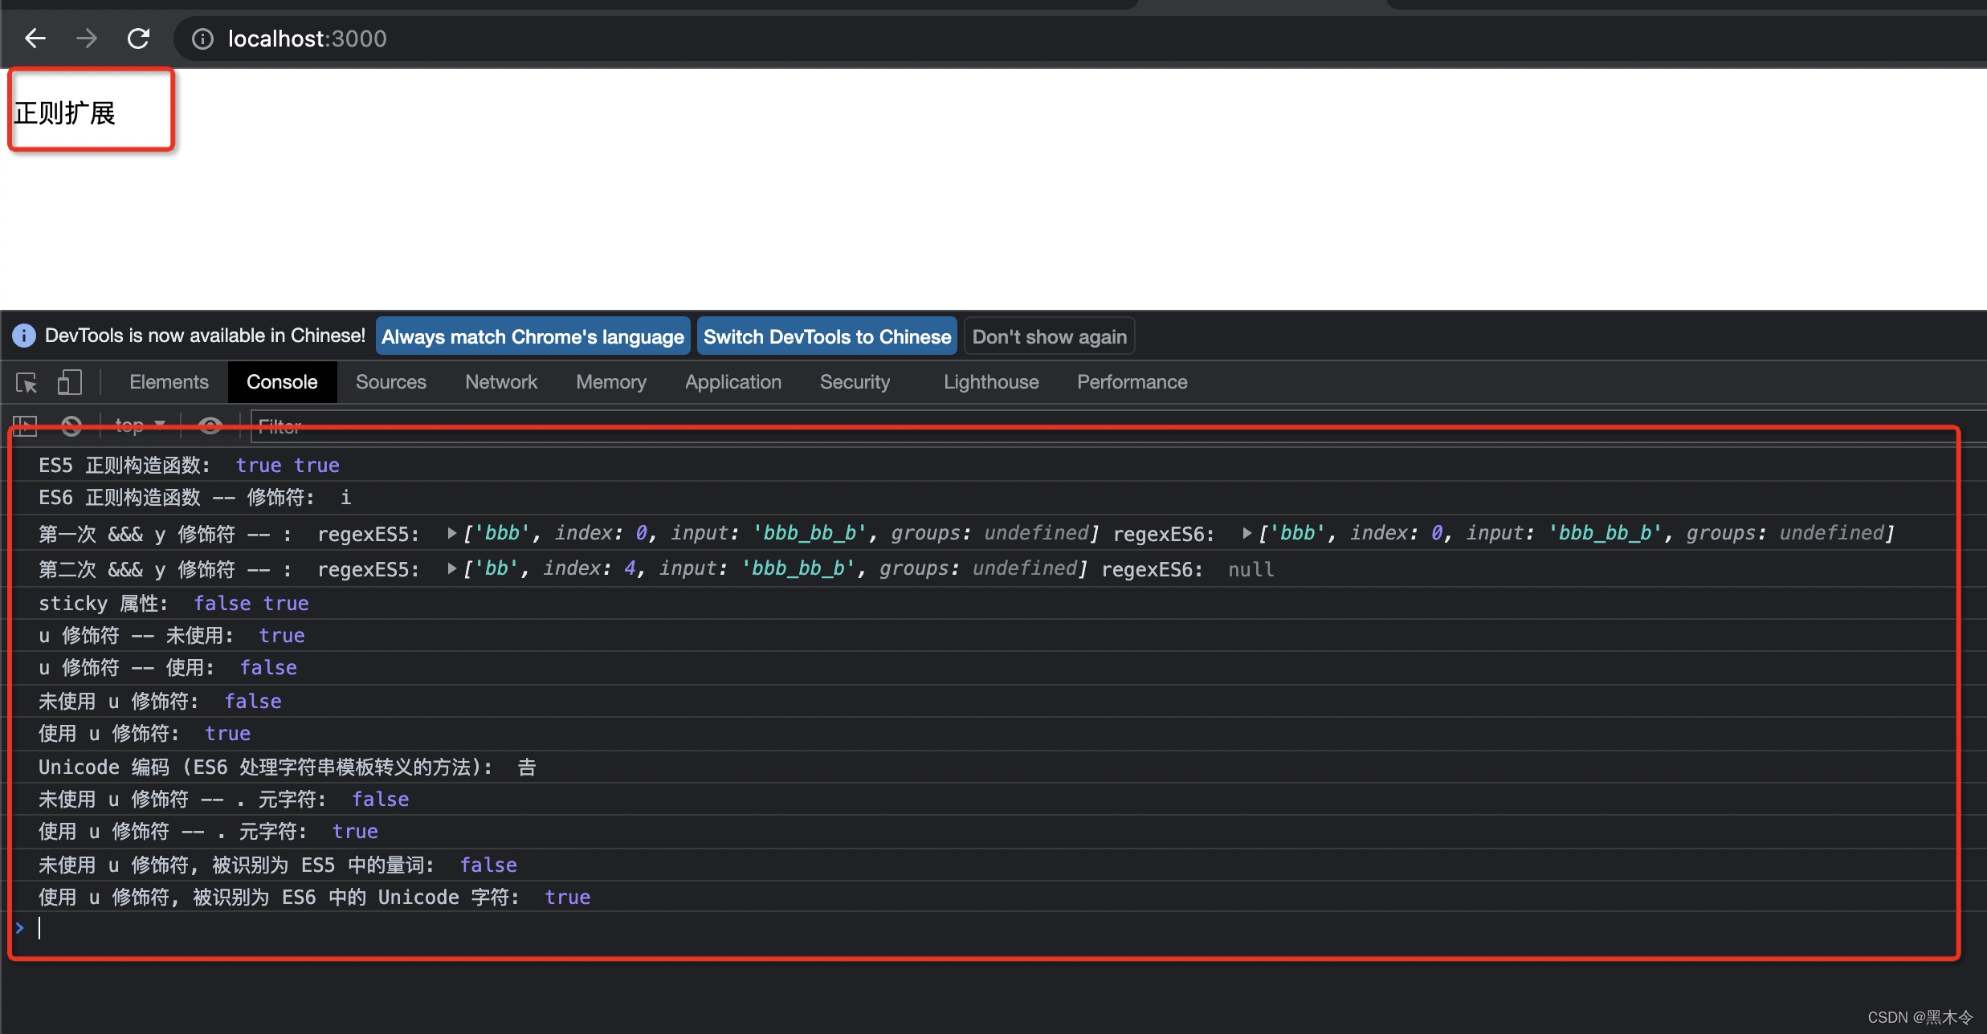This screenshot has height=1034, width=1987.
Task: Expand first regexES6 array result
Action: click(1246, 533)
